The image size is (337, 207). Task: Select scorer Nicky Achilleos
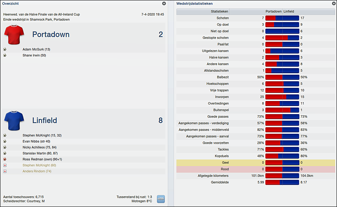coord(40,147)
